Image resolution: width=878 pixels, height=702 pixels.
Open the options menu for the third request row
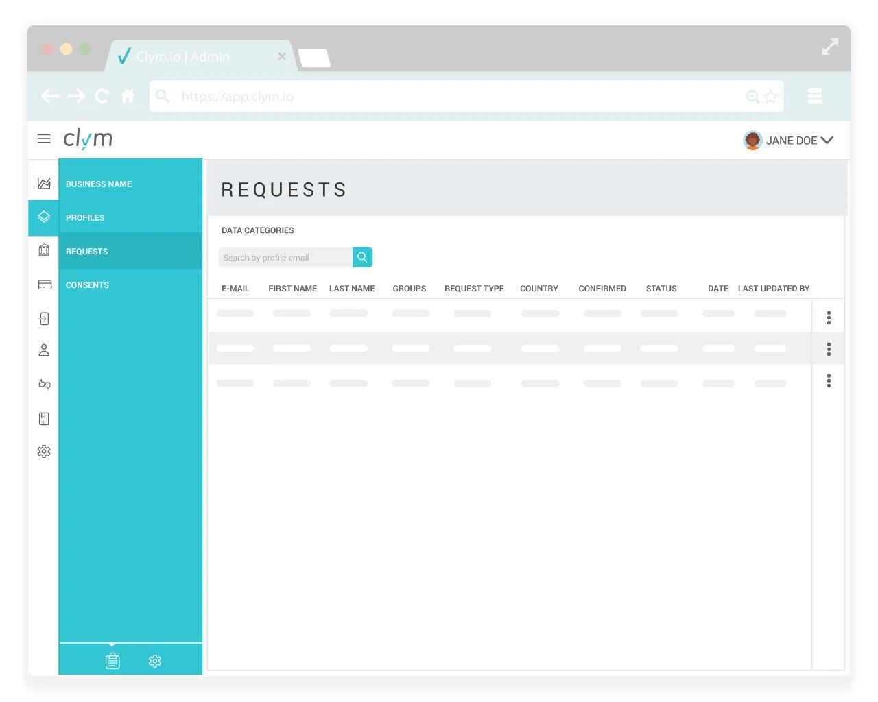(829, 380)
